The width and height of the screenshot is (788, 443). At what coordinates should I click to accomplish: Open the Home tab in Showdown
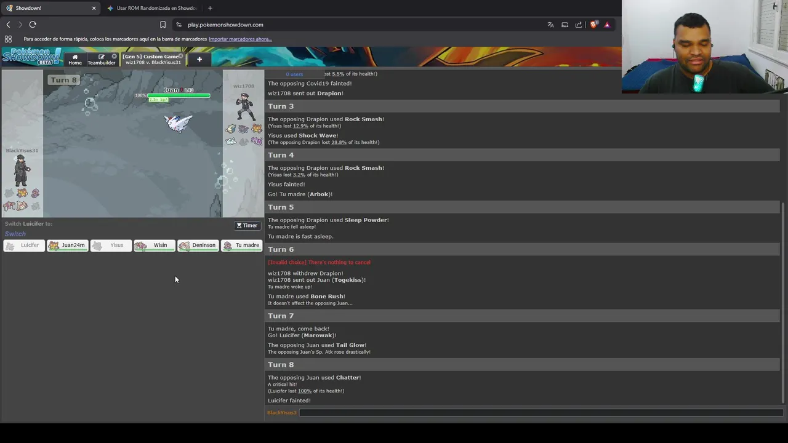tap(75, 59)
